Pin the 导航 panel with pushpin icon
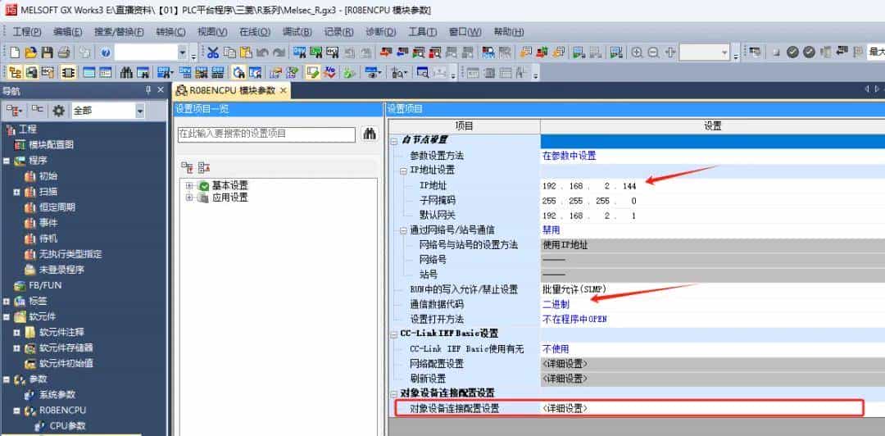This screenshot has height=436, width=885. click(148, 90)
